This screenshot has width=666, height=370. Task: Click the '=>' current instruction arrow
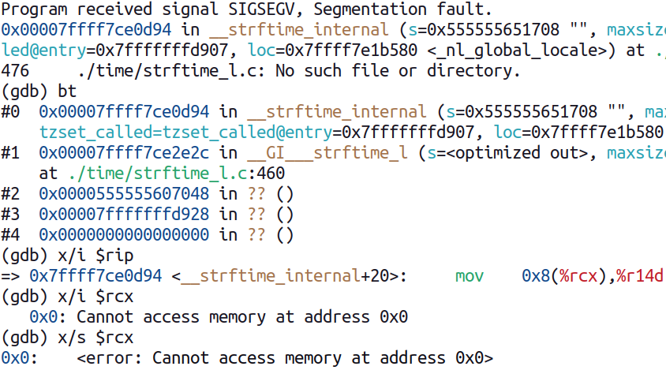click(11, 275)
